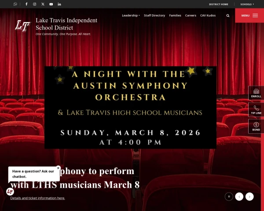Click the X (Twitter) social icon
This screenshot has width=264, height=211.
(43, 4)
